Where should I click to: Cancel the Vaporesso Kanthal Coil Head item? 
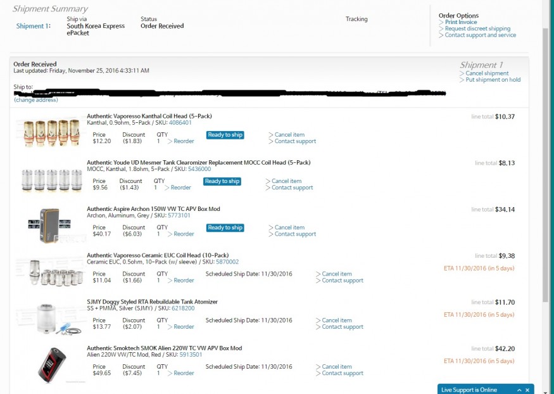(289, 135)
